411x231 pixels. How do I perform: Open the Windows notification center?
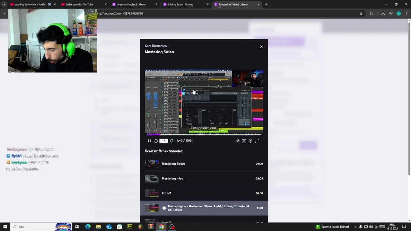point(404,227)
